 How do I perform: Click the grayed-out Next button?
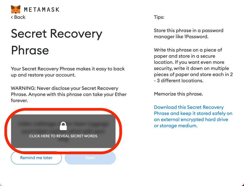[x=90, y=158]
